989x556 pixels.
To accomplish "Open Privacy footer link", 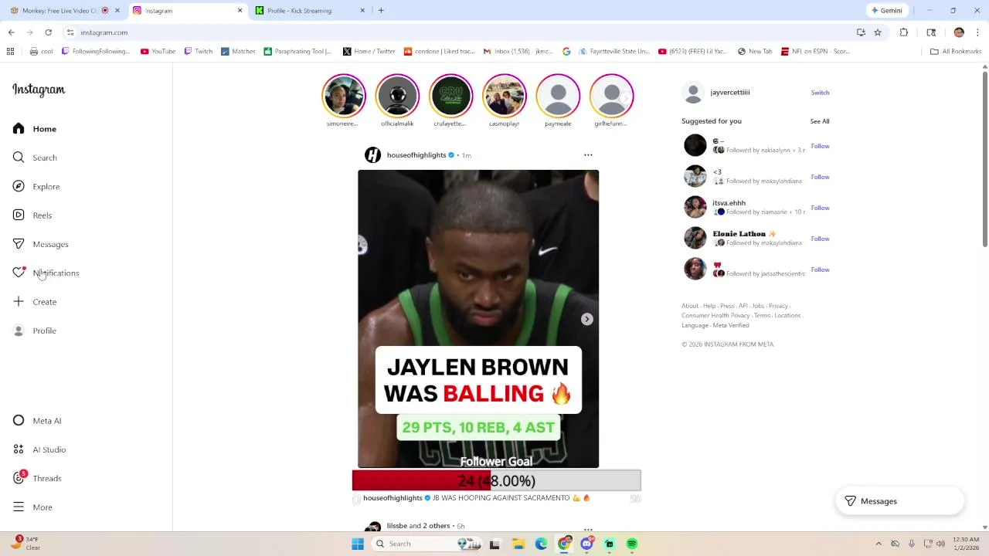I will [x=778, y=306].
